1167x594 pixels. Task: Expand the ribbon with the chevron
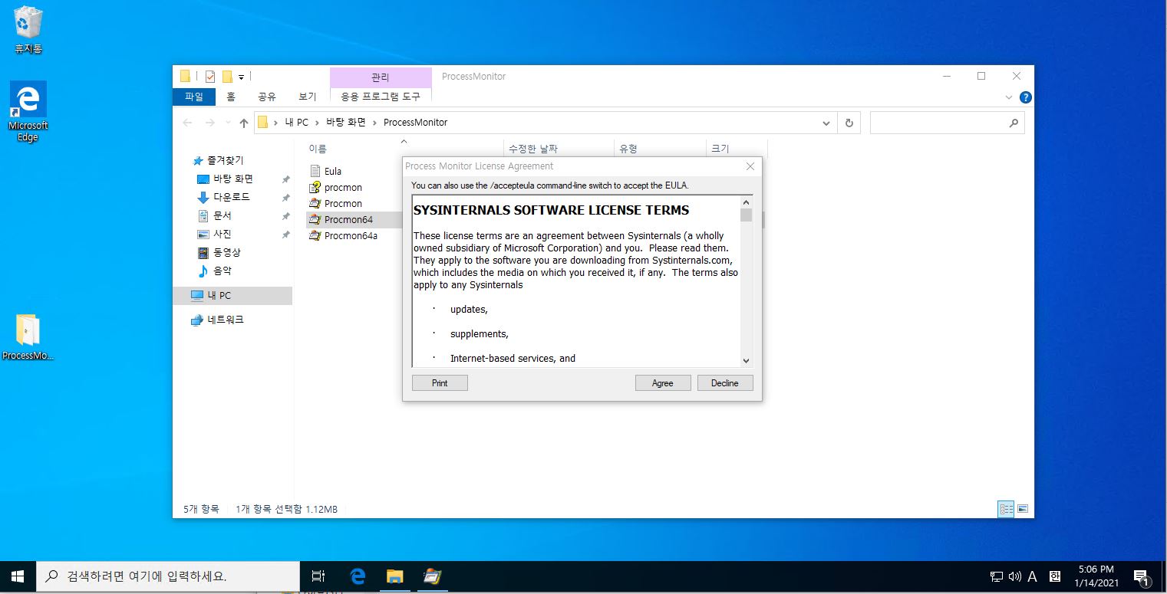1009,97
